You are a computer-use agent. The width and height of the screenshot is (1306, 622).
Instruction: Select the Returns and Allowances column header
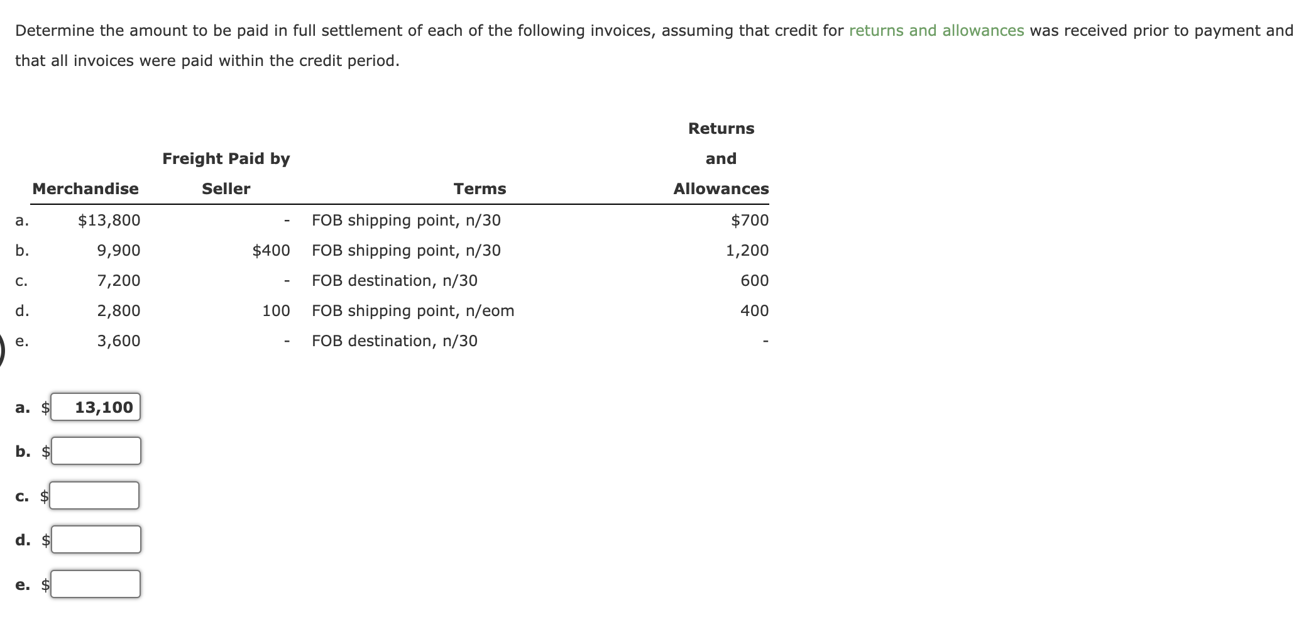click(x=721, y=158)
